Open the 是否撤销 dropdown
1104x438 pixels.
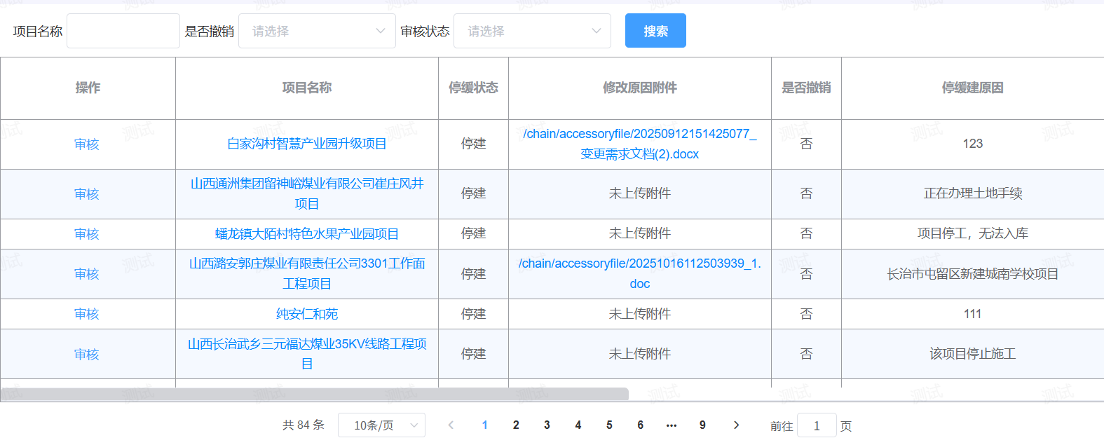[317, 32]
